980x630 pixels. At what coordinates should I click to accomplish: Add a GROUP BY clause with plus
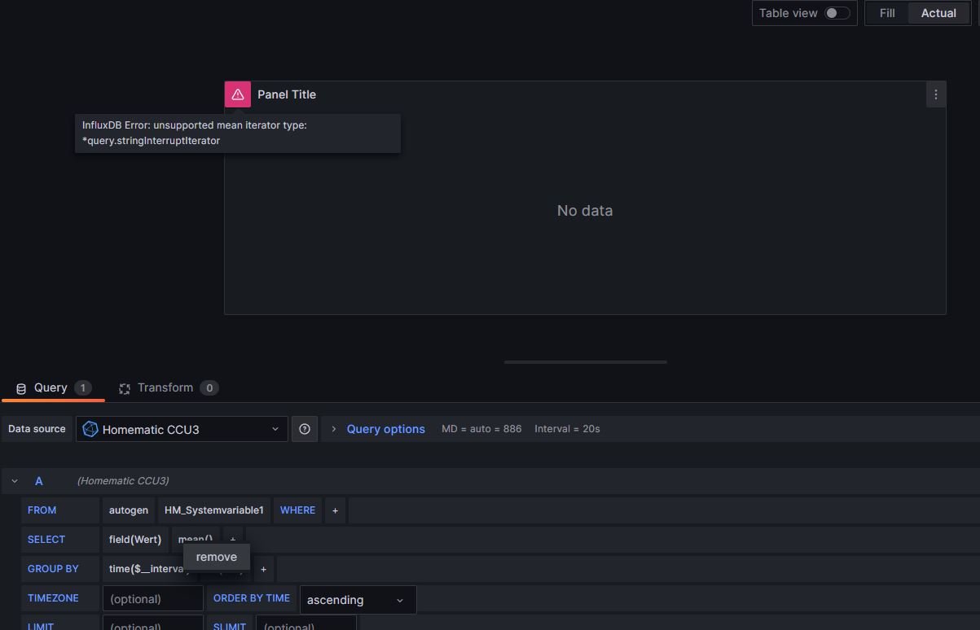point(263,569)
